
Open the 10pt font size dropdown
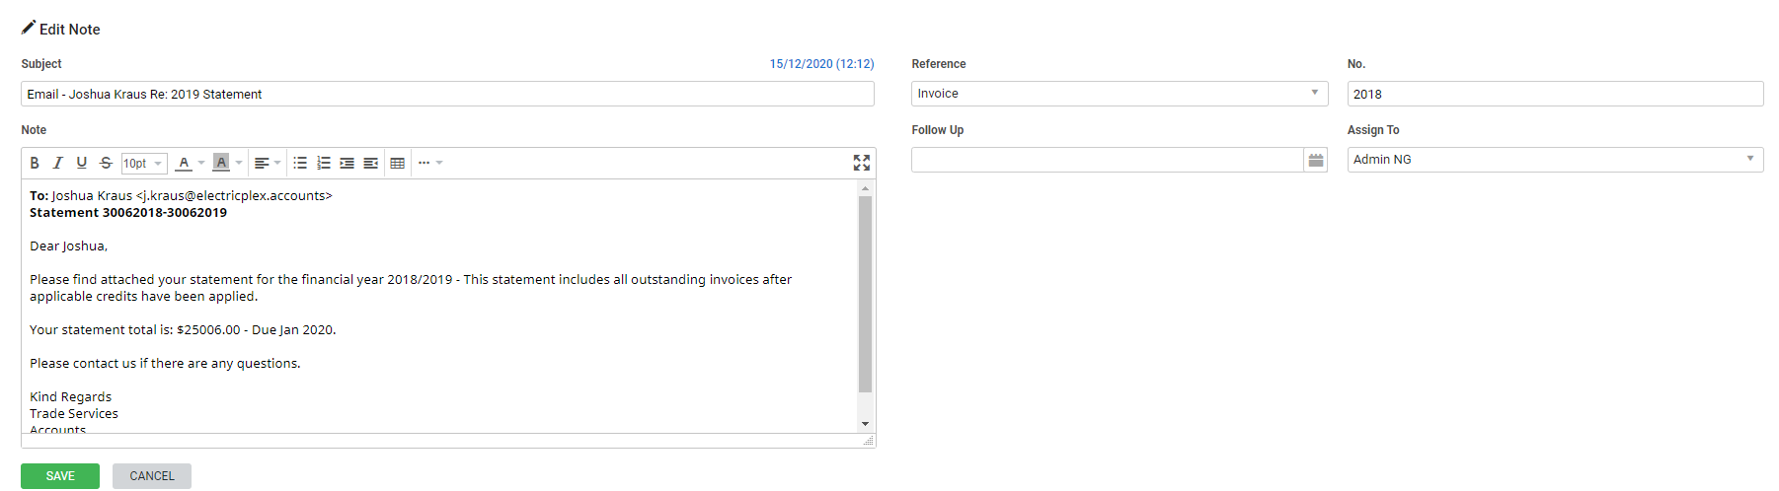pyautogui.click(x=144, y=163)
